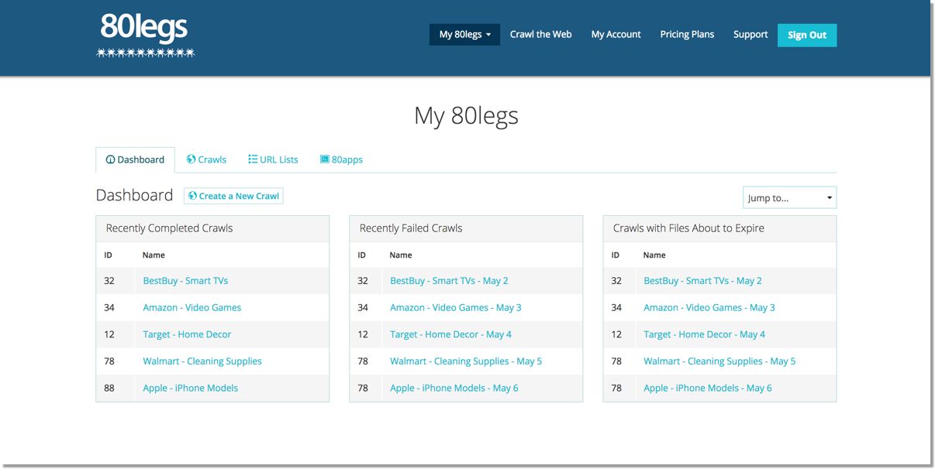Click Crawls with Files About to Expire header

(719, 228)
